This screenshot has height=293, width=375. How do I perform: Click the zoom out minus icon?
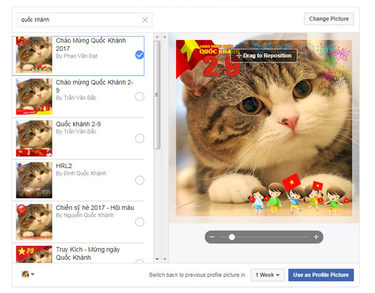point(212,237)
